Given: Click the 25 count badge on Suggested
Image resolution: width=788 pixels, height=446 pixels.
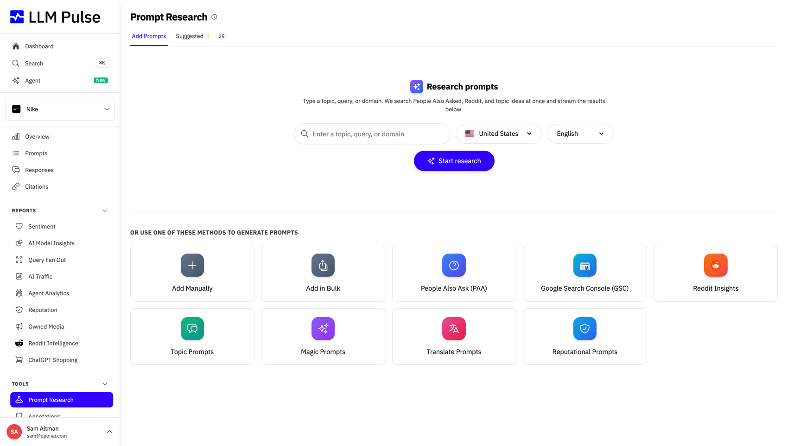Looking at the screenshot, I should 222,36.
